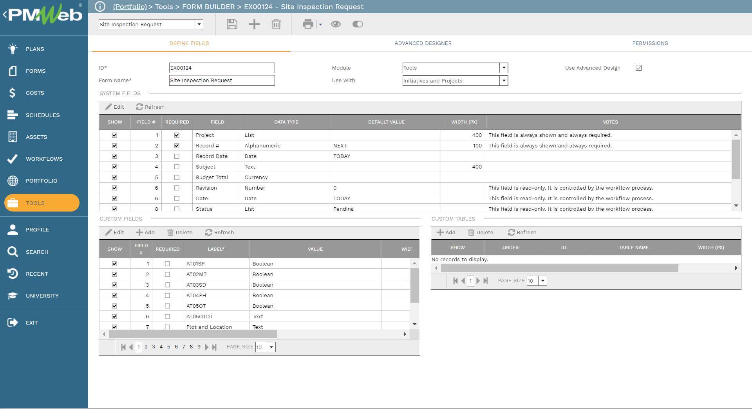Go to last page of custom fields

[214, 347]
